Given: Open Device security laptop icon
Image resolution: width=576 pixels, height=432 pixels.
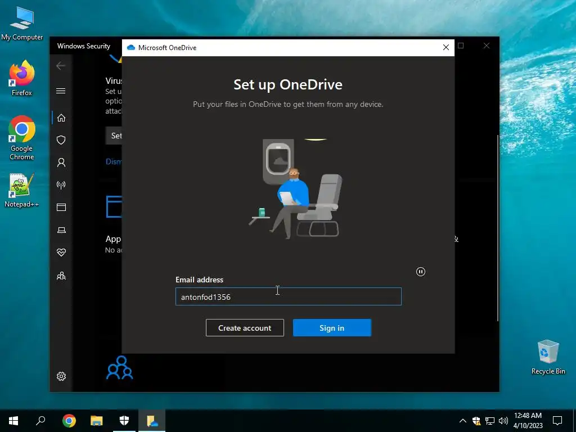Looking at the screenshot, I should pyautogui.click(x=61, y=230).
